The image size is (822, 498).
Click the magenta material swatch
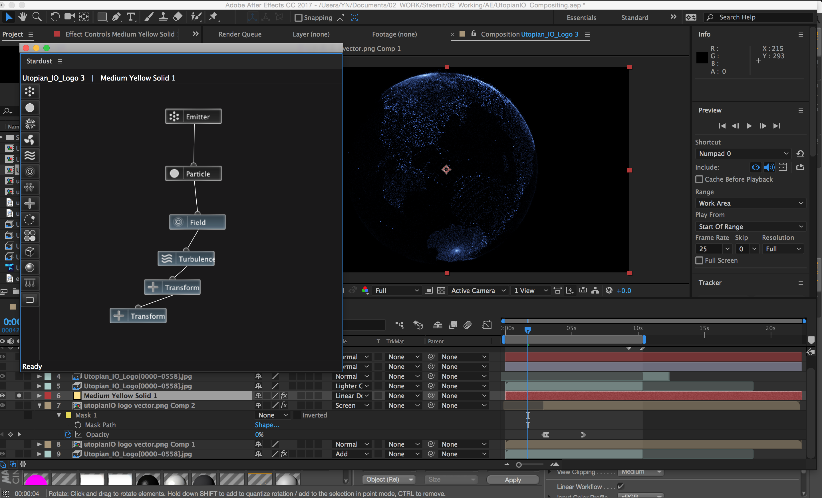coord(36,479)
